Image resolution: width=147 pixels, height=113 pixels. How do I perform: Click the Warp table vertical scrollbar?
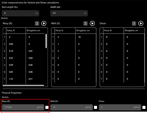[x=46, y=41]
